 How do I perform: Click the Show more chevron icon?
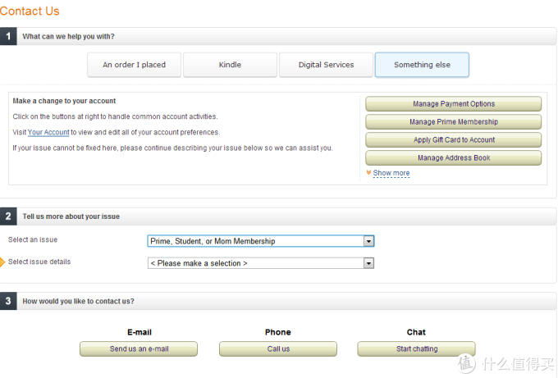coord(368,172)
